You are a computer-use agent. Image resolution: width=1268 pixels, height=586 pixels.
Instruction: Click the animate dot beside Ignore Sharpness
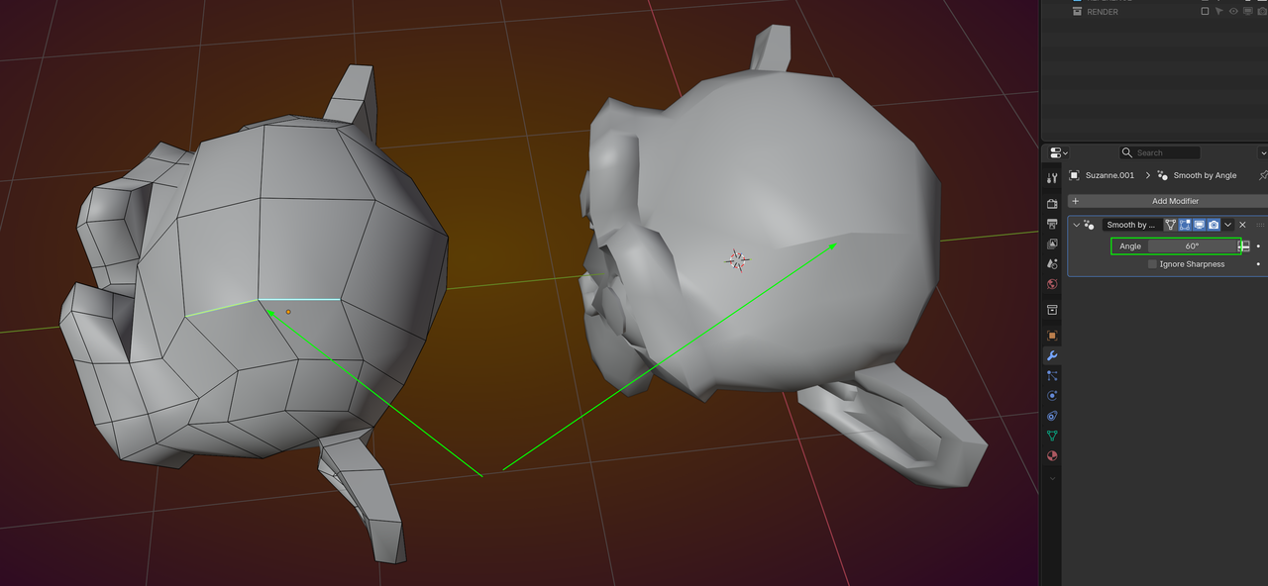click(1258, 264)
